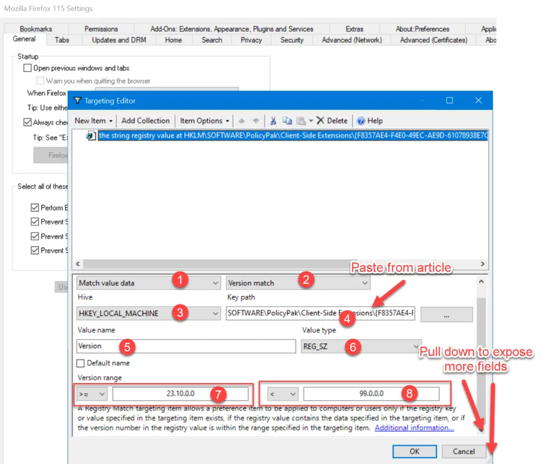The width and height of the screenshot is (541, 464).
Task: Click the Paste clipboard icon in toolbar
Action: tap(301, 121)
